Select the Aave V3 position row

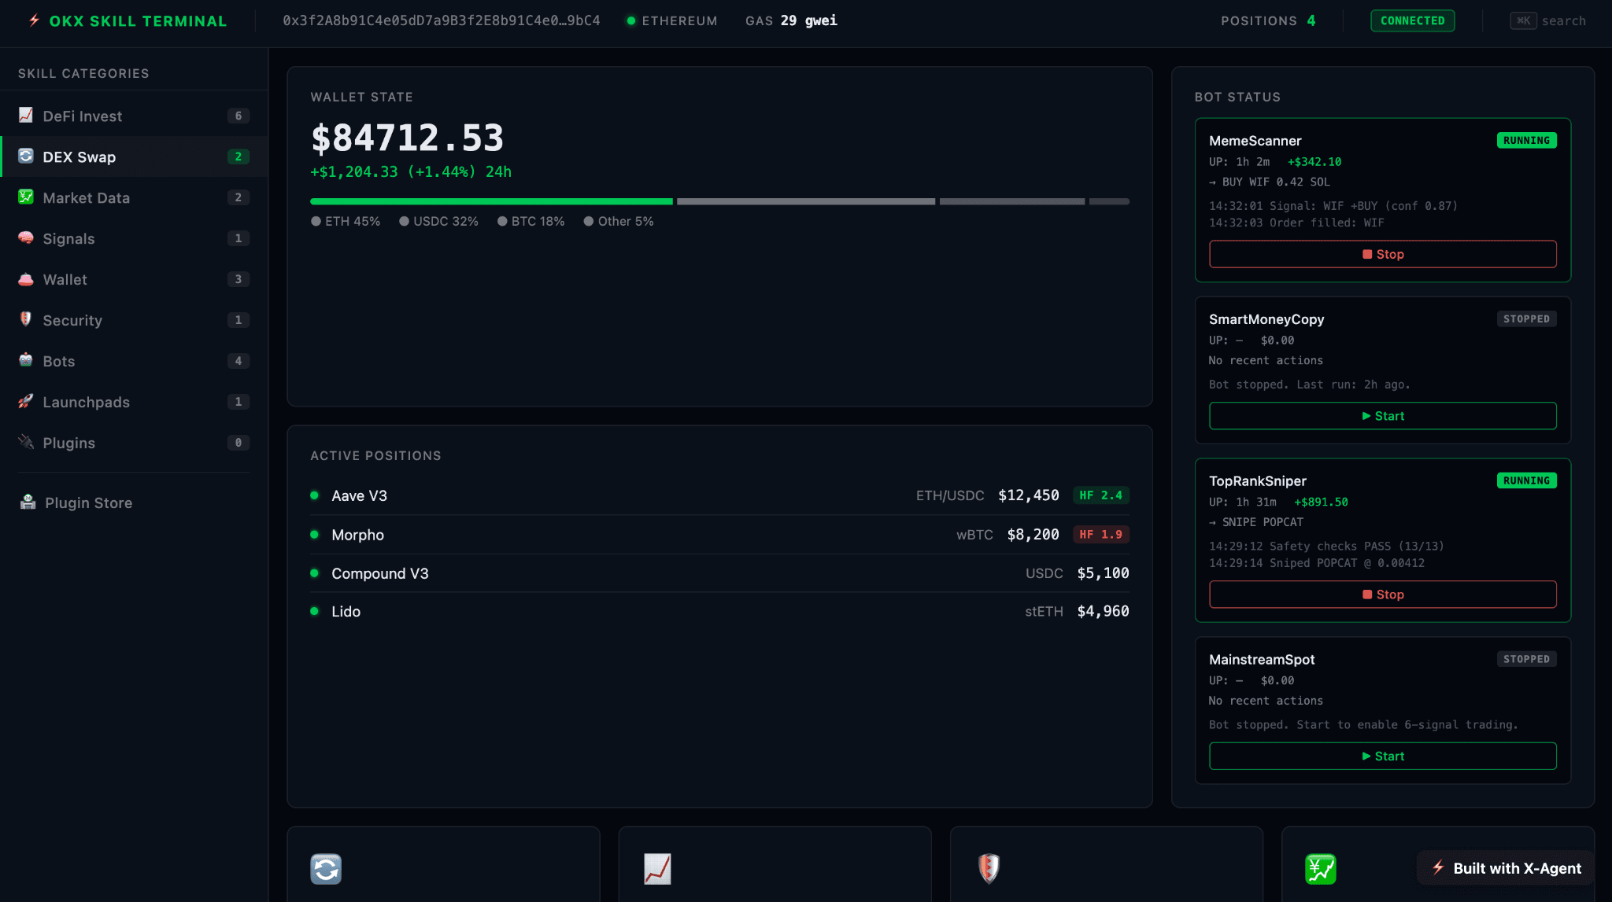[719, 495]
